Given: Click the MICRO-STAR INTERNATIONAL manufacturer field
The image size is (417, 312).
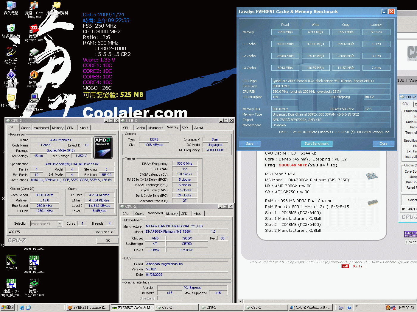Looking at the screenshot, I should [186, 226].
